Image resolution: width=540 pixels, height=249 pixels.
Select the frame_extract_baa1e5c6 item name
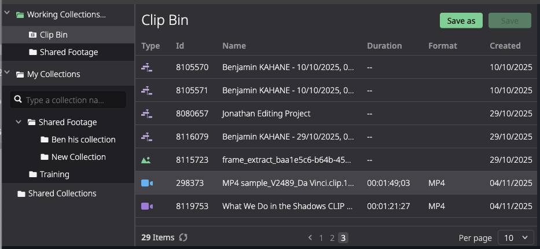click(x=286, y=160)
